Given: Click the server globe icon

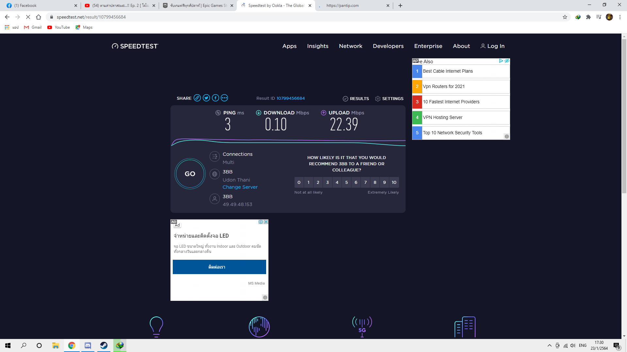Looking at the screenshot, I should (215, 174).
